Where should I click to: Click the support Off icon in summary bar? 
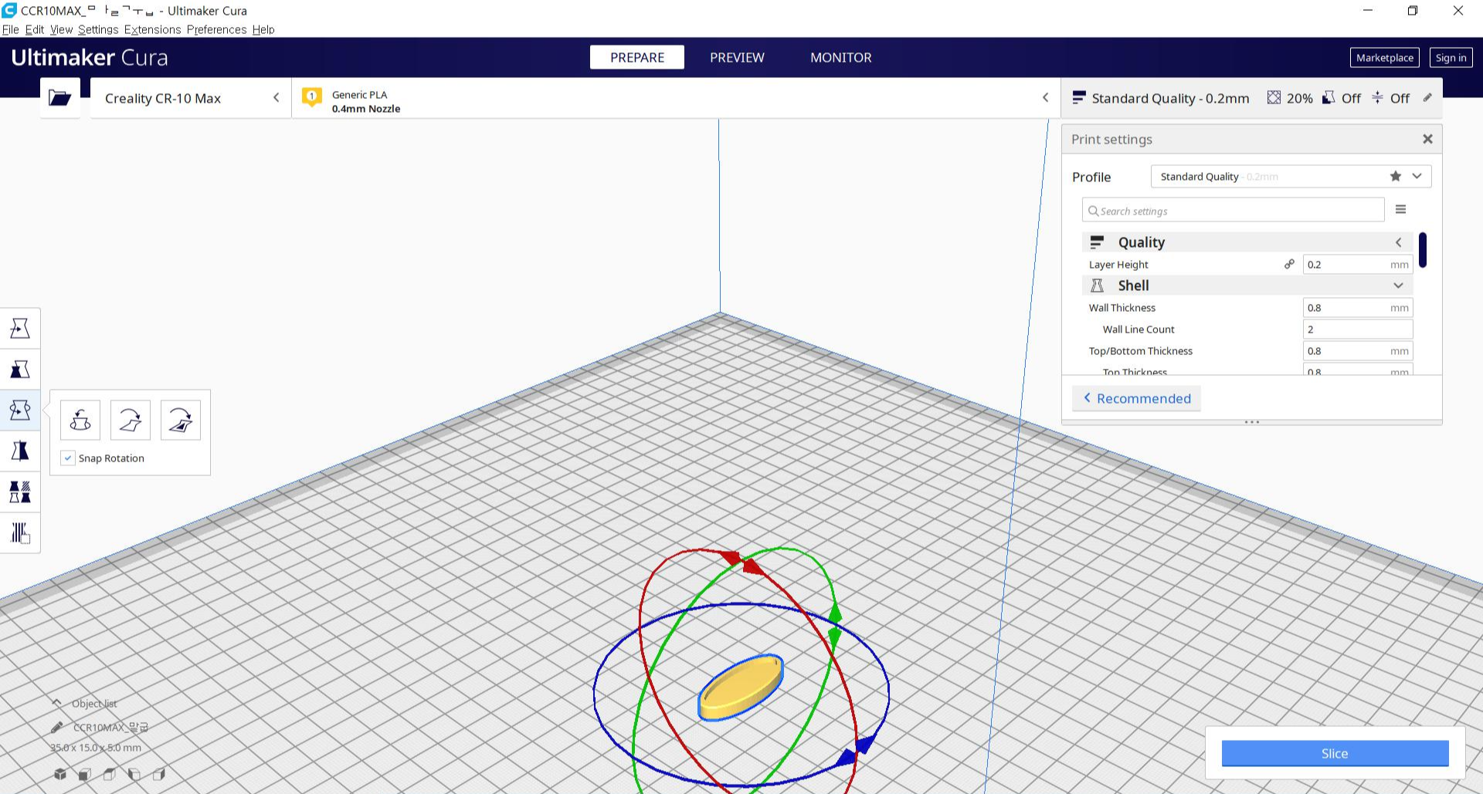[1329, 98]
